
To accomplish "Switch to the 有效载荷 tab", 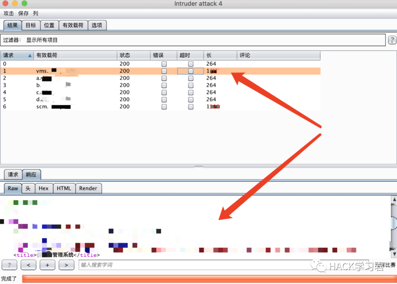I will coord(73,25).
